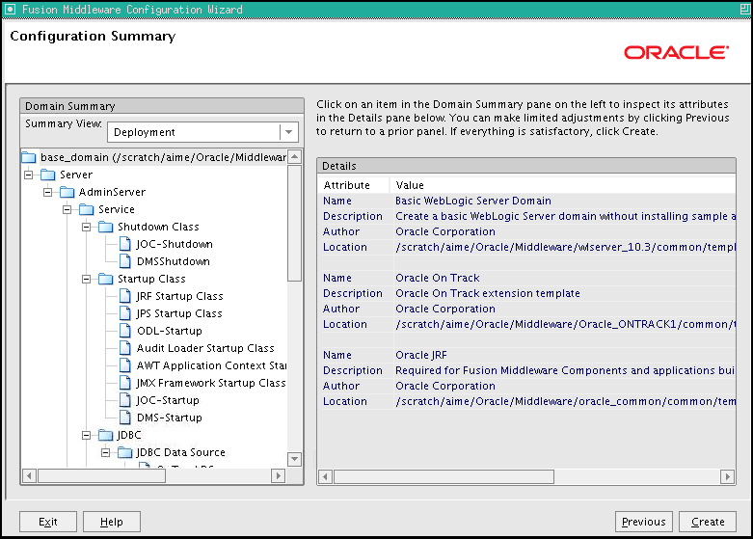The height and width of the screenshot is (539, 753).
Task: Click the AWT Application Context document icon
Action: tap(125, 365)
